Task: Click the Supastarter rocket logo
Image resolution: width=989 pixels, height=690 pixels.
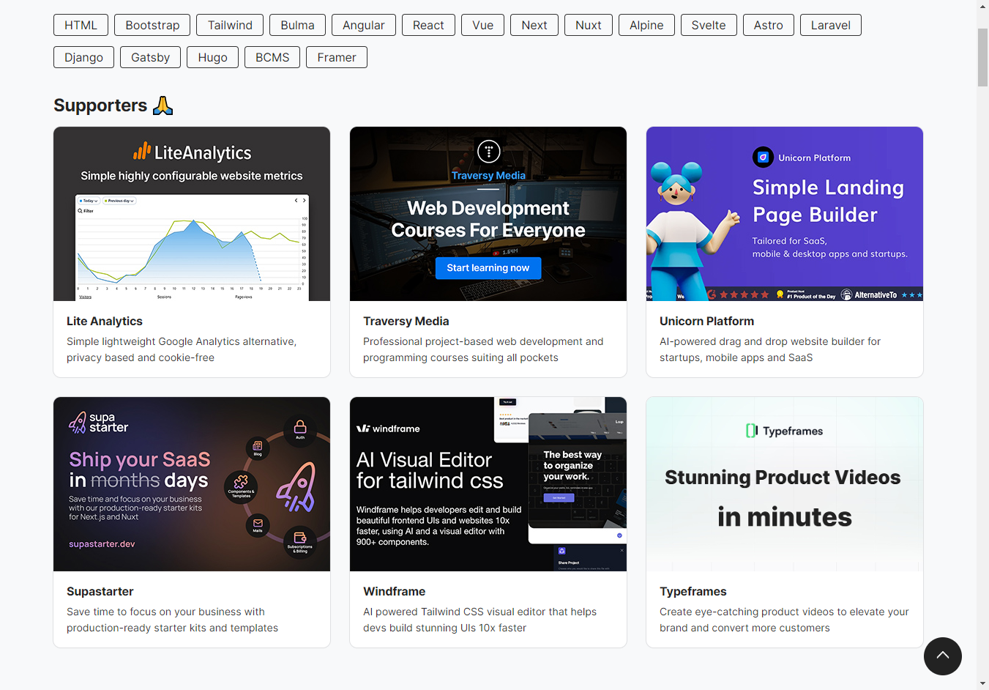Action: pos(78,422)
